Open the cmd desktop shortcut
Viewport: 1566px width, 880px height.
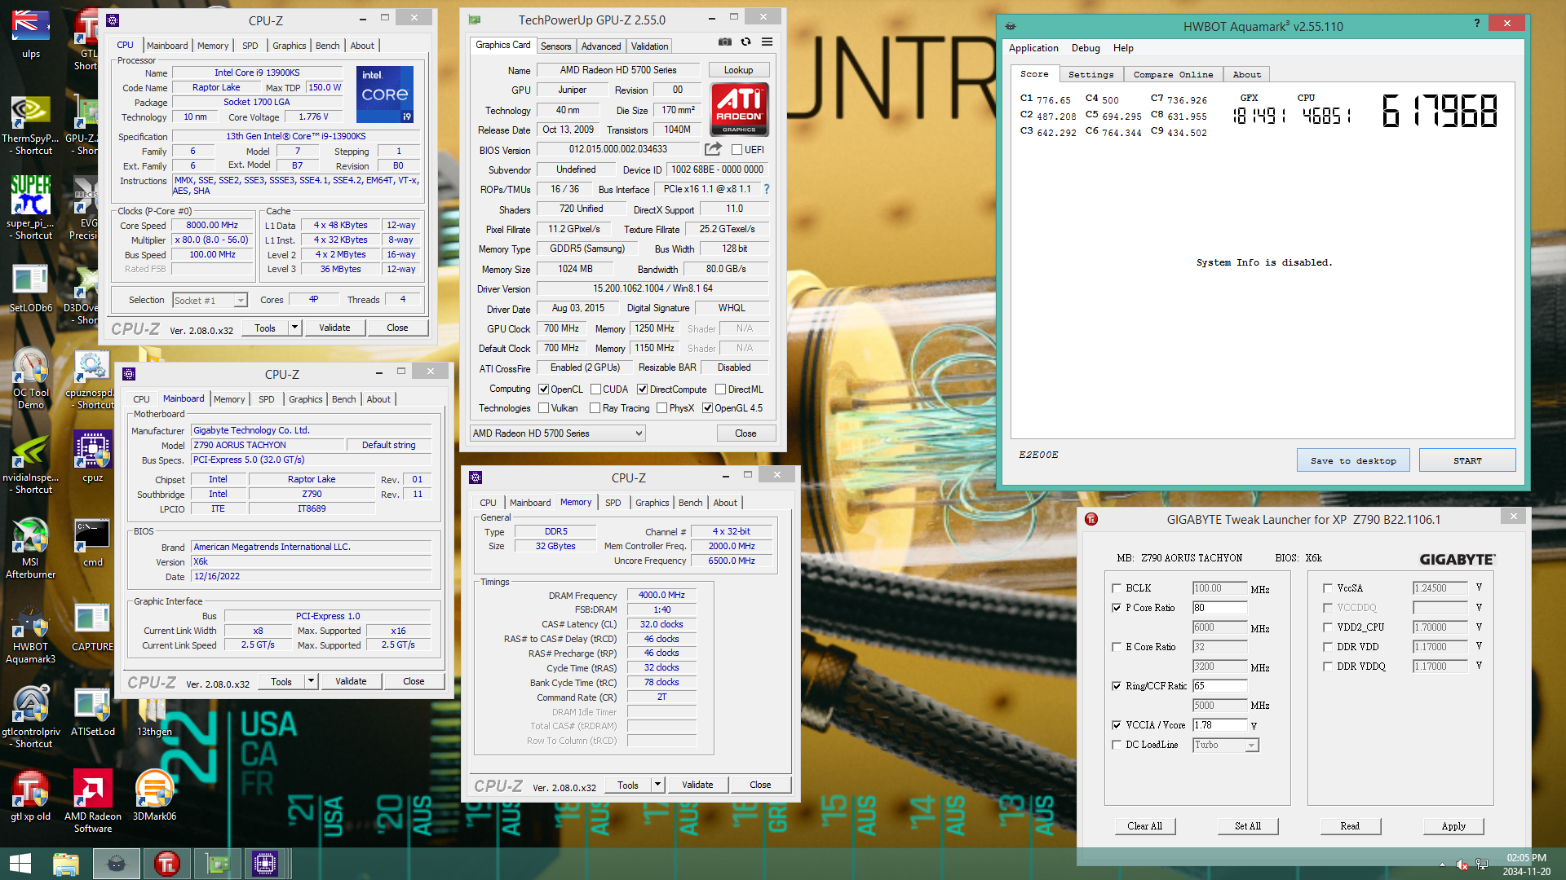point(92,543)
